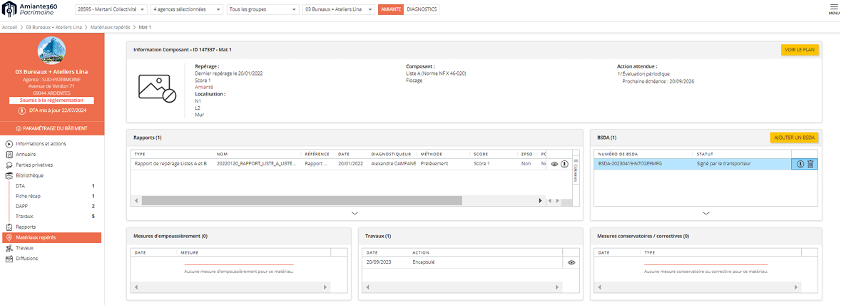Open the 28595 Mertani Collectivité dropdown
Viewport: 846px width, 305px height.
(111, 10)
